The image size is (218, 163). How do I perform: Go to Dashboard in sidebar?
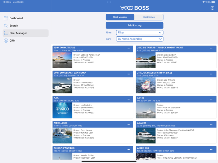[x=26, y=18]
